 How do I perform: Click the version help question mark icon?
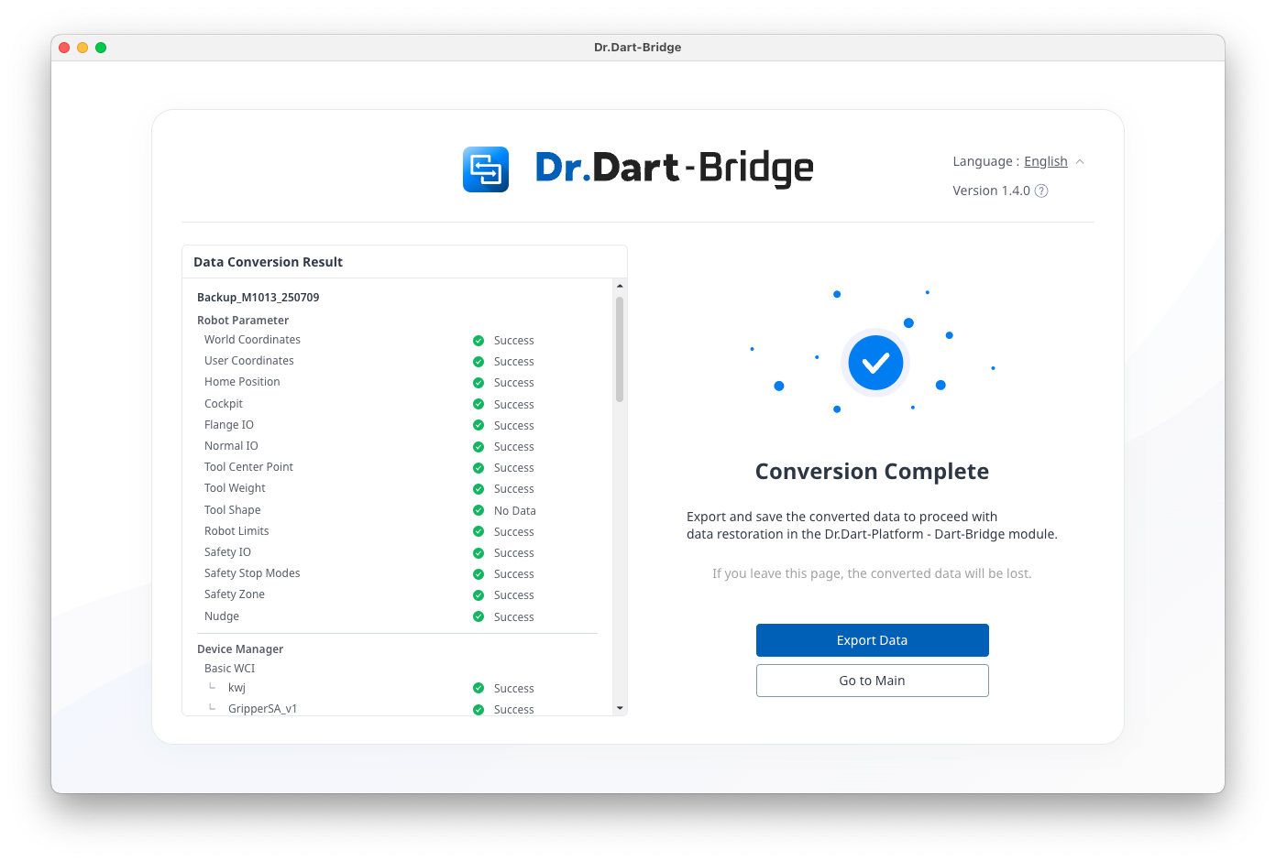(1041, 191)
